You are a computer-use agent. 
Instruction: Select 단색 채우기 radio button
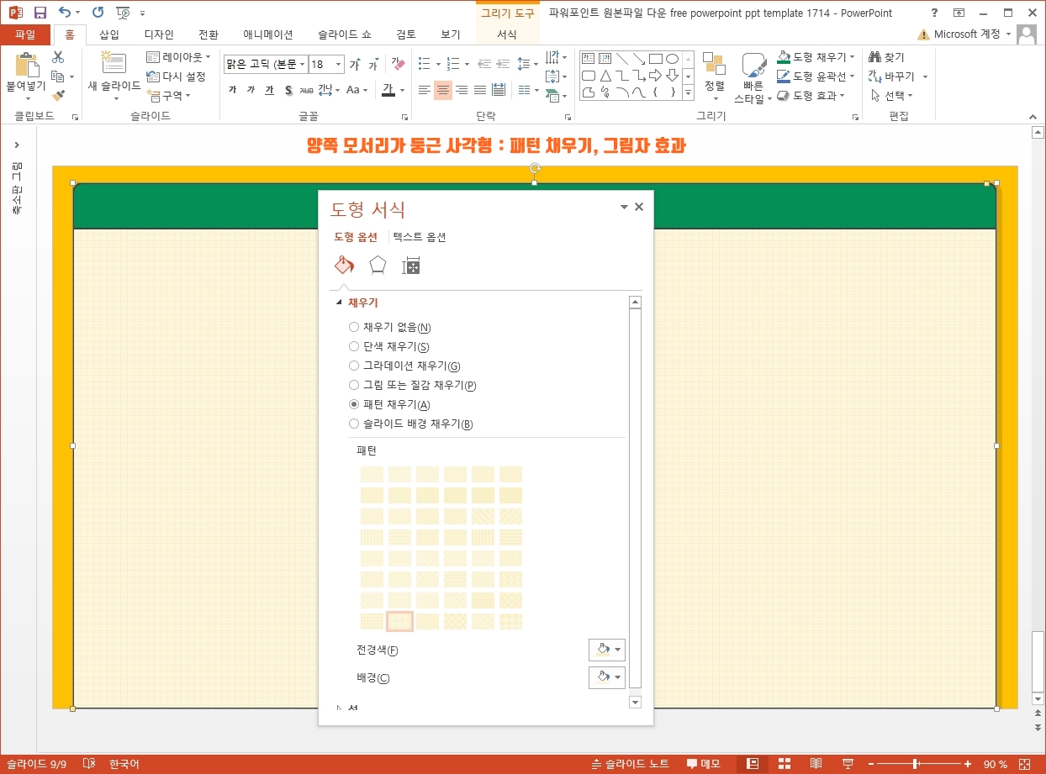354,346
